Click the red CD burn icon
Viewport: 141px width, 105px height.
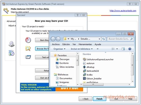pos(28,40)
